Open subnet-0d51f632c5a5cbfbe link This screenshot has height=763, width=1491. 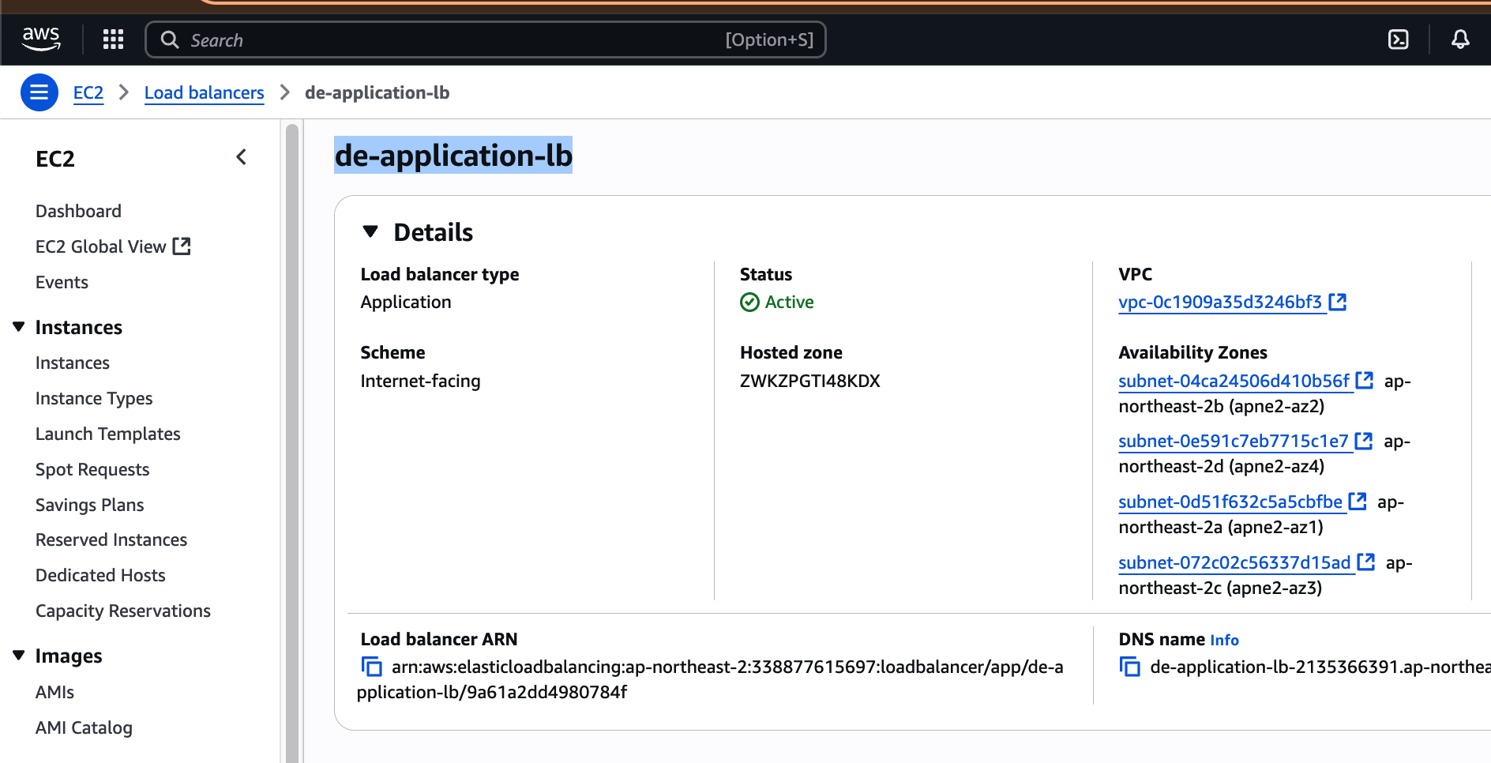1230,502
